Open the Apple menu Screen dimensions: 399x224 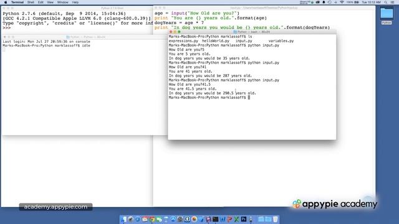tap(6, 2)
